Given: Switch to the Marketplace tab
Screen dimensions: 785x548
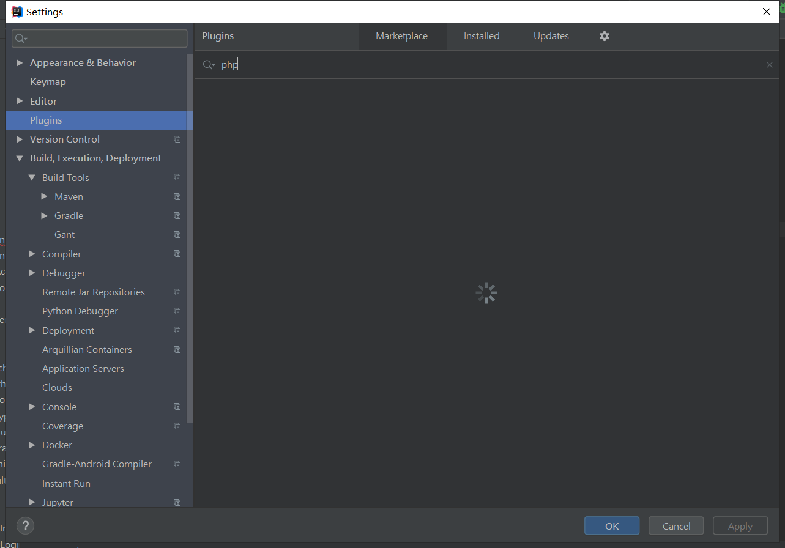Looking at the screenshot, I should click(401, 36).
